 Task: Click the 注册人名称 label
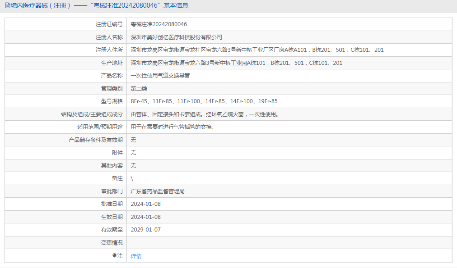[109, 37]
